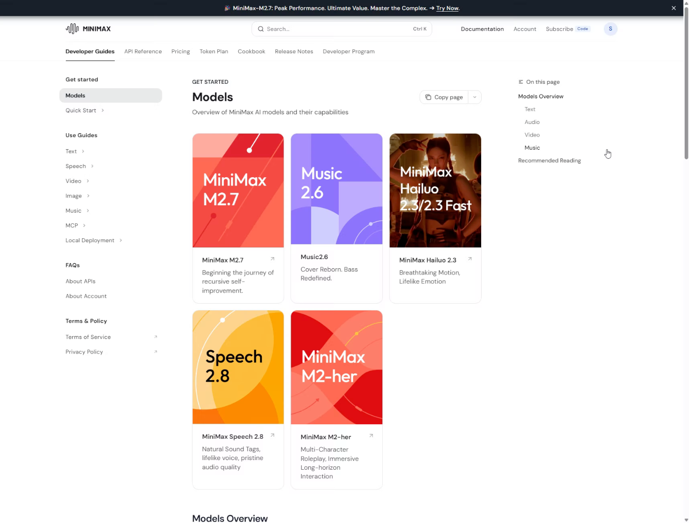Screen dimensions: 689x523
Task: Open the Account header link
Action: coord(525,29)
